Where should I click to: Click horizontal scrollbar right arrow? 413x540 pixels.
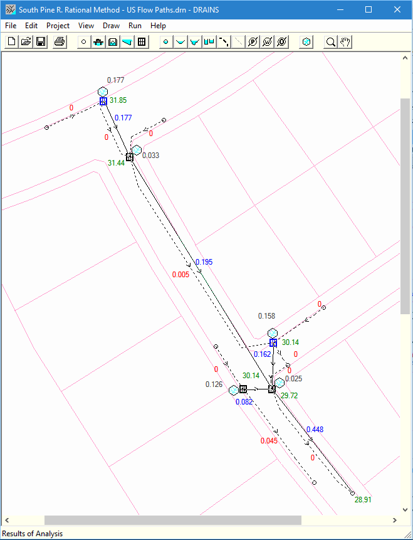[395, 520]
